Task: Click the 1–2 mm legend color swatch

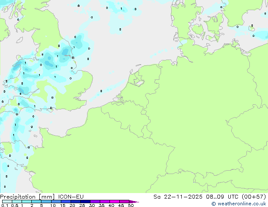Action: click(x=27, y=202)
